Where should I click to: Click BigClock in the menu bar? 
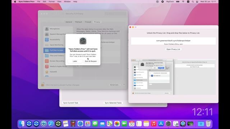(170, 1)
